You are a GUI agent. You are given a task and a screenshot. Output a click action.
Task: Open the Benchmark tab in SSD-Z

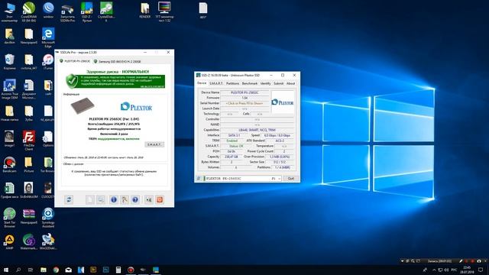point(250,83)
